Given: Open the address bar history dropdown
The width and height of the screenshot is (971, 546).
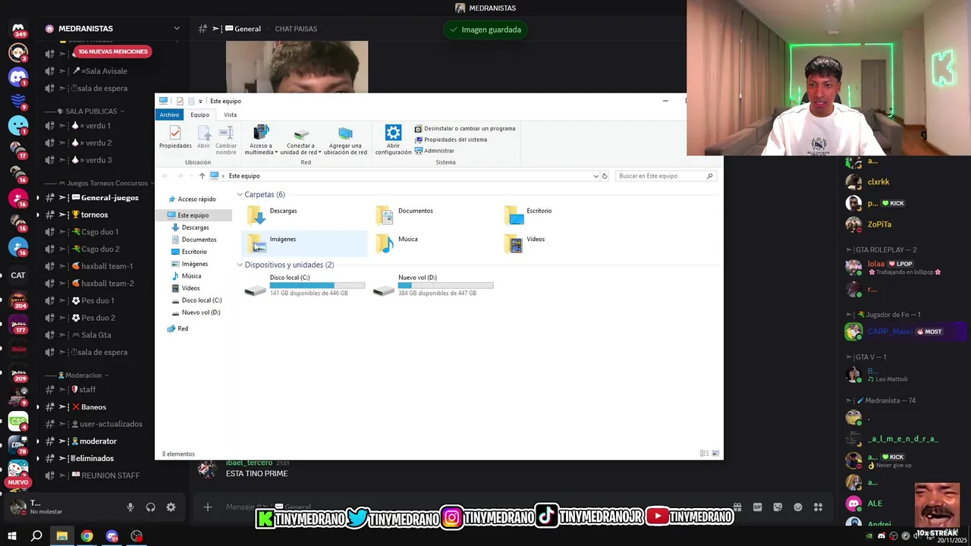Looking at the screenshot, I should [595, 176].
